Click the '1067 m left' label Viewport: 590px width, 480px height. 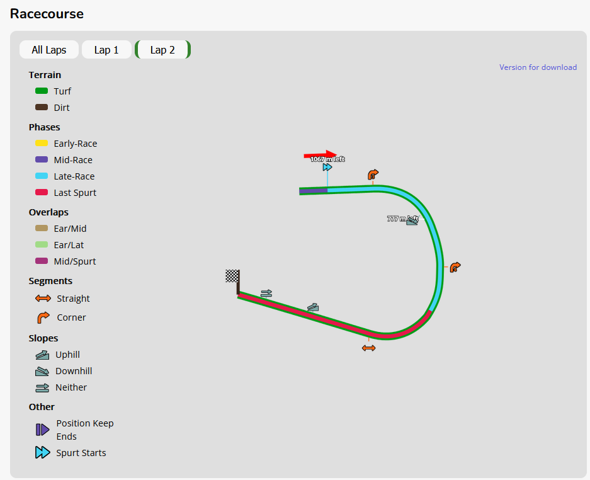(x=327, y=159)
